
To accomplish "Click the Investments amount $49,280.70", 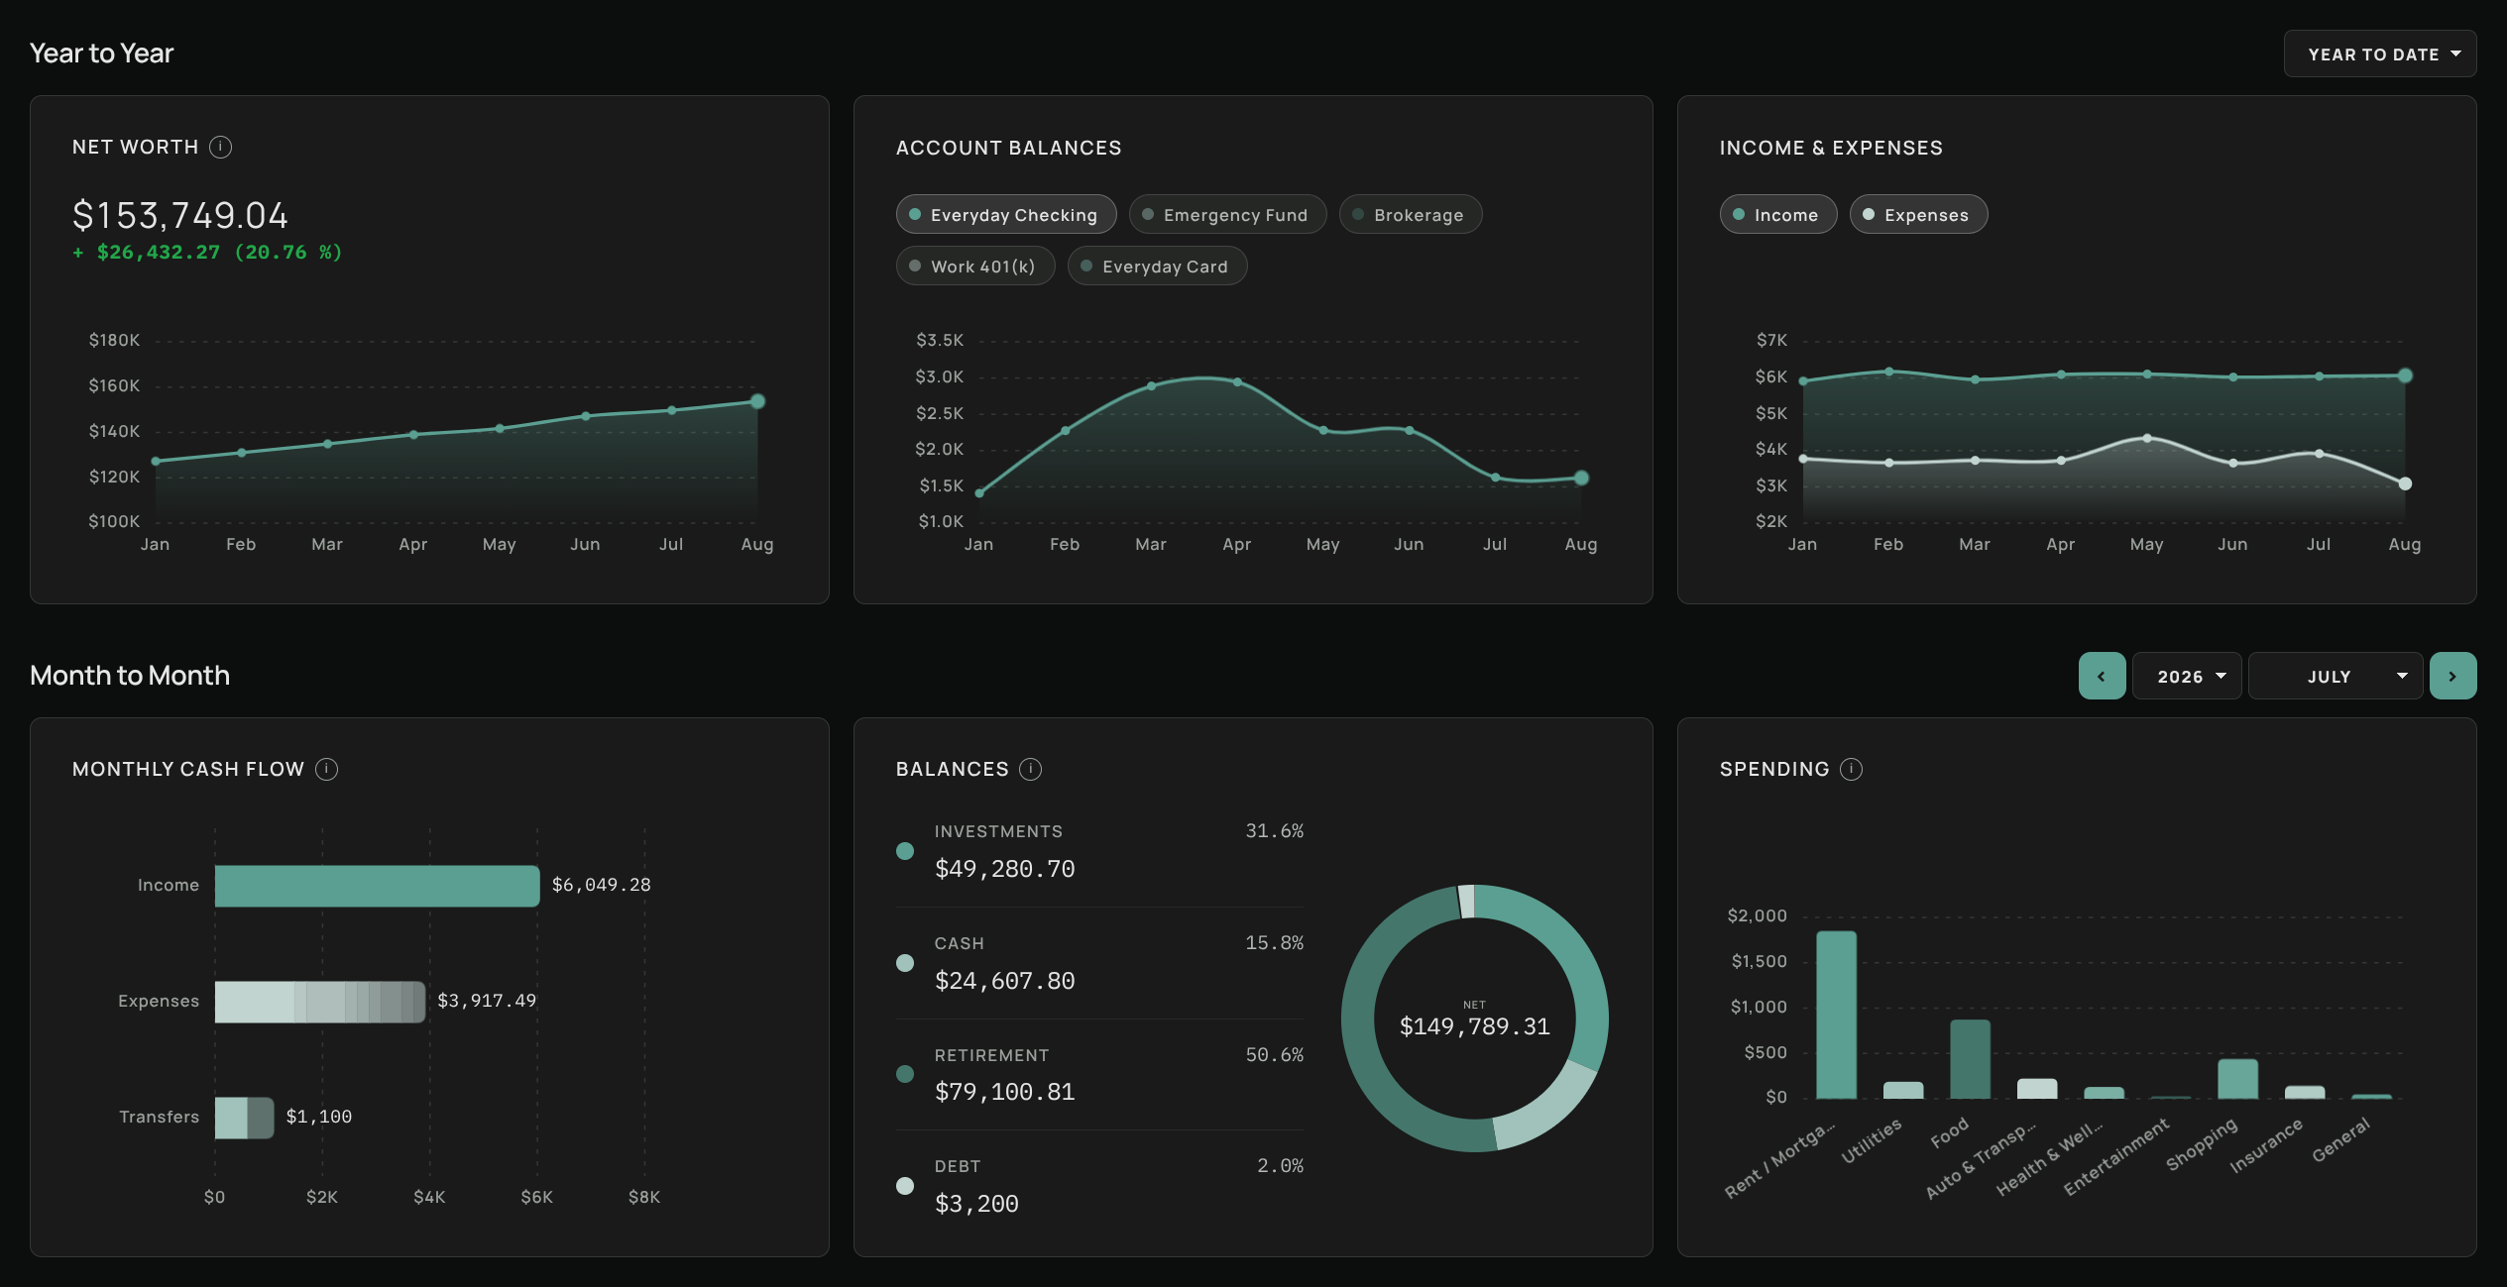I will 1004,869.
